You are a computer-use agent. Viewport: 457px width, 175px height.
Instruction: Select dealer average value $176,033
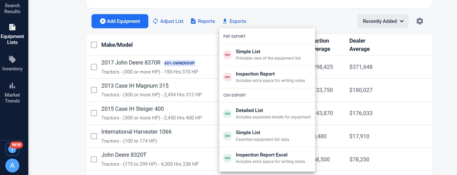pyautogui.click(x=361, y=113)
